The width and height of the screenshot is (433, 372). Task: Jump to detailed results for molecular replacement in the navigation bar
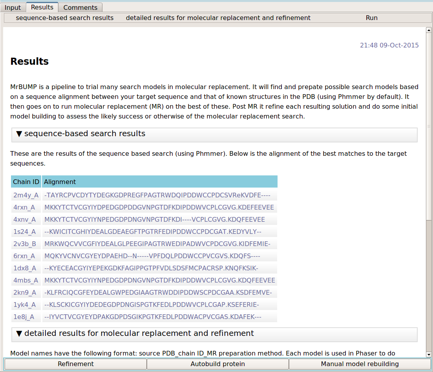(x=218, y=18)
